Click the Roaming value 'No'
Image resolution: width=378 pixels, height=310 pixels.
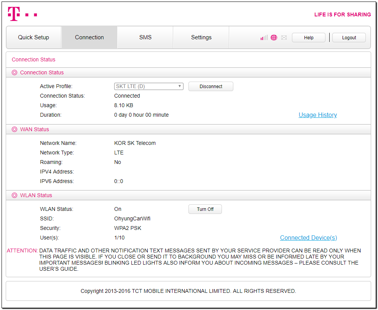[118, 162]
